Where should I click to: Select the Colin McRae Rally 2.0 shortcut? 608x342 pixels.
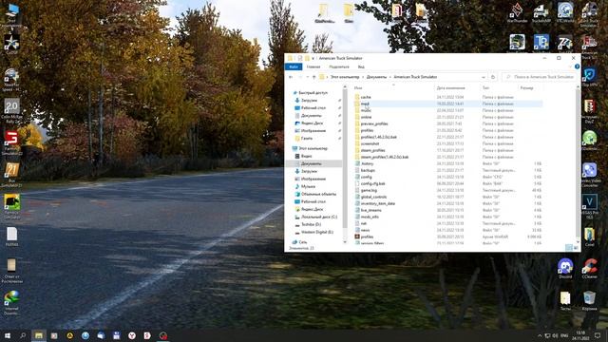(11, 111)
